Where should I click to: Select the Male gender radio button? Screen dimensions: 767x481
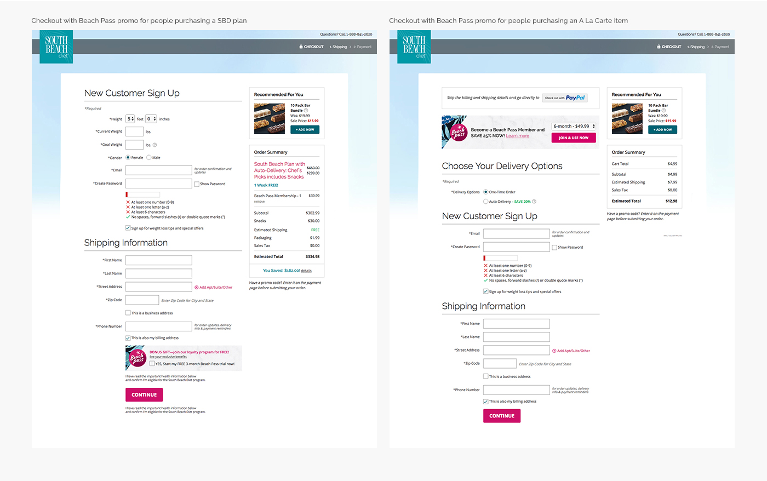(149, 157)
